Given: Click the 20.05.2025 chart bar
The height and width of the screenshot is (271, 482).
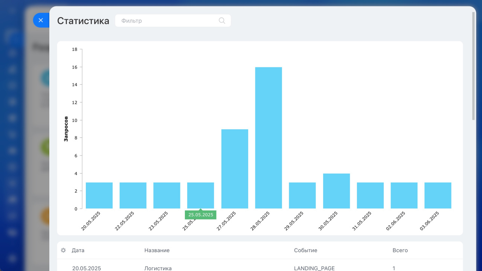Looking at the screenshot, I should coord(99,195).
